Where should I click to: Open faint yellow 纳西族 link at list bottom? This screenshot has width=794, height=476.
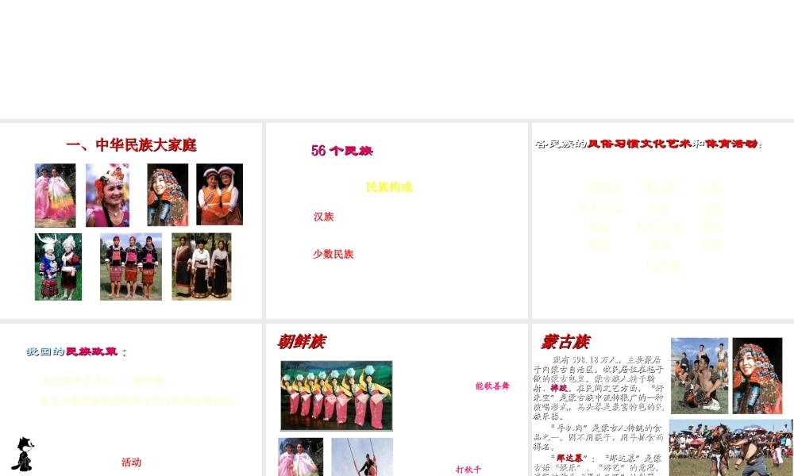(662, 264)
